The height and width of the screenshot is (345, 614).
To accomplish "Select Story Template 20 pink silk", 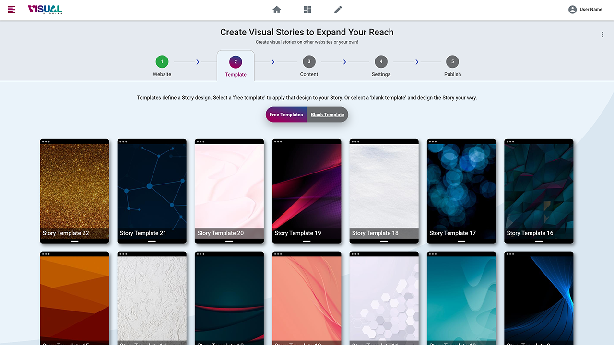I will click(x=229, y=192).
